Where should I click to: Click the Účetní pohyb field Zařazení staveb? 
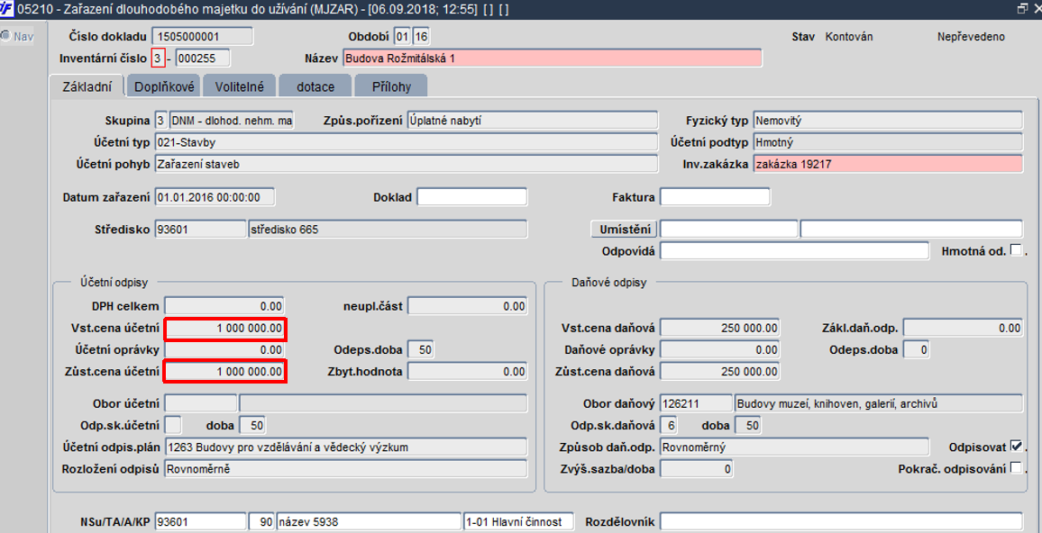pos(406,164)
